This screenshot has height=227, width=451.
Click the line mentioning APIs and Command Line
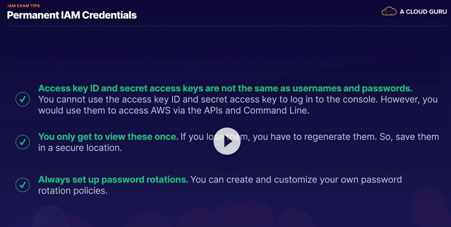click(x=174, y=110)
